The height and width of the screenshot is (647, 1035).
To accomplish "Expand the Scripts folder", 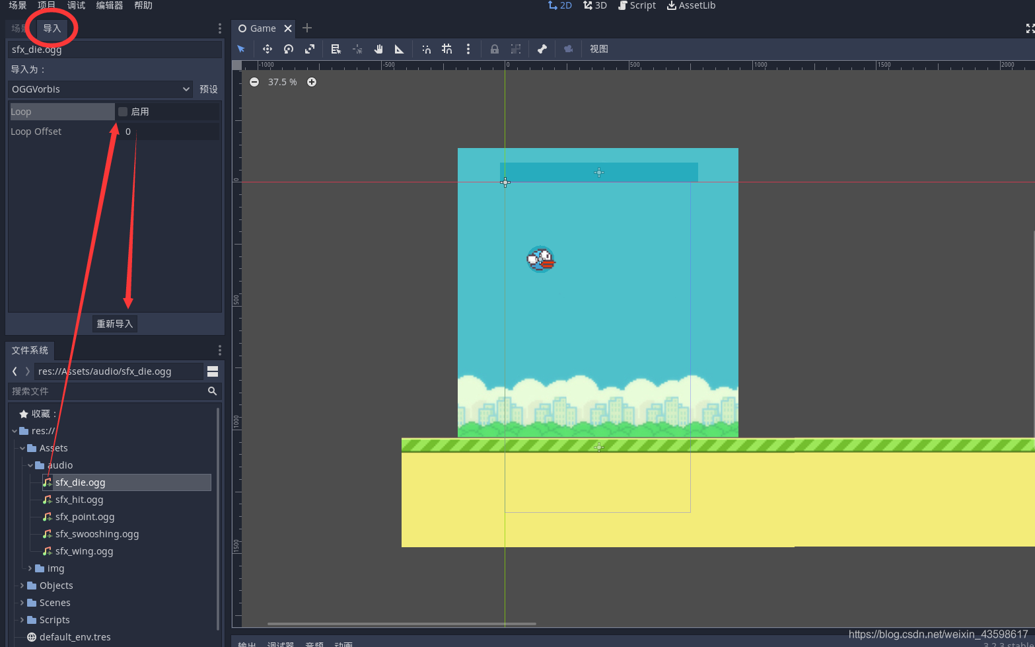I will click(x=22, y=620).
